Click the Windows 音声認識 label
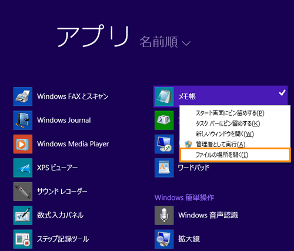This screenshot has width=294, height=251. point(208,215)
